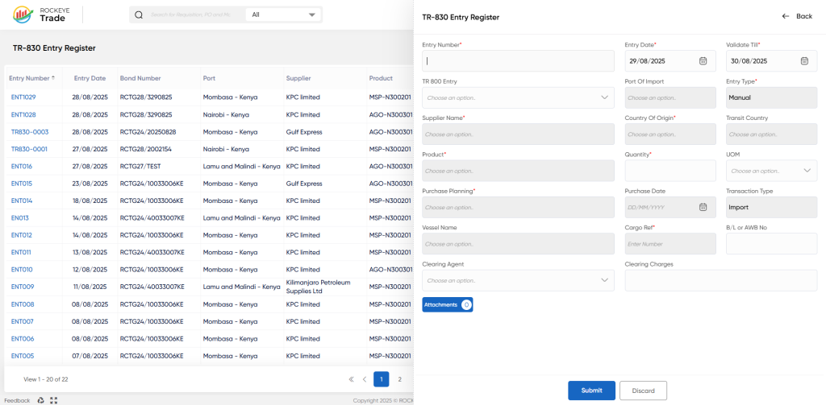
Task: Go to page 2 in pagination
Action: click(400, 379)
